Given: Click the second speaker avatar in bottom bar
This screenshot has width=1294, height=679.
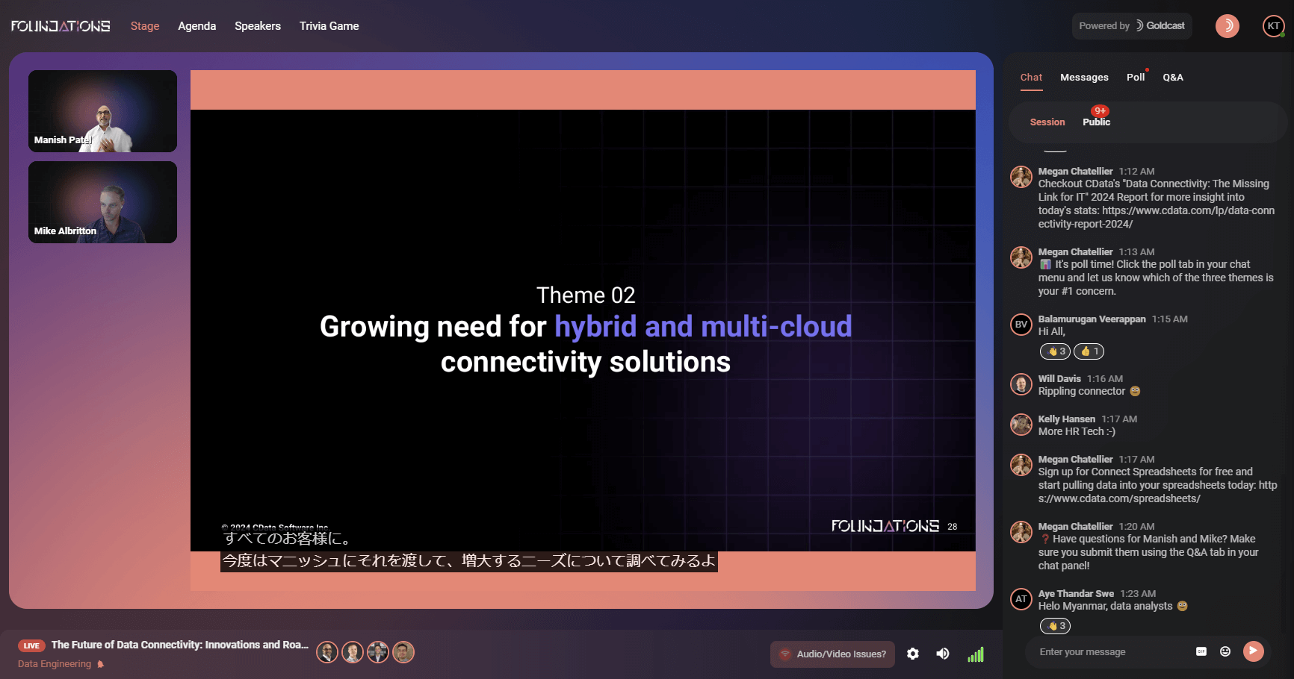Looking at the screenshot, I should 353,652.
